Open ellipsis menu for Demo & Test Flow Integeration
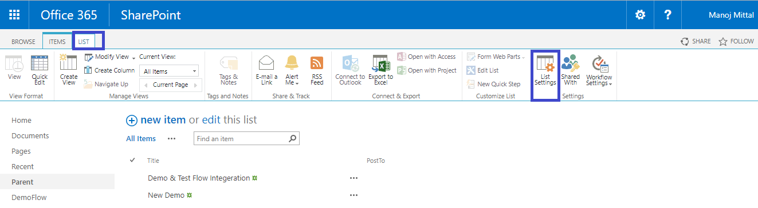Screen dimensions: 758x208 pos(354,178)
